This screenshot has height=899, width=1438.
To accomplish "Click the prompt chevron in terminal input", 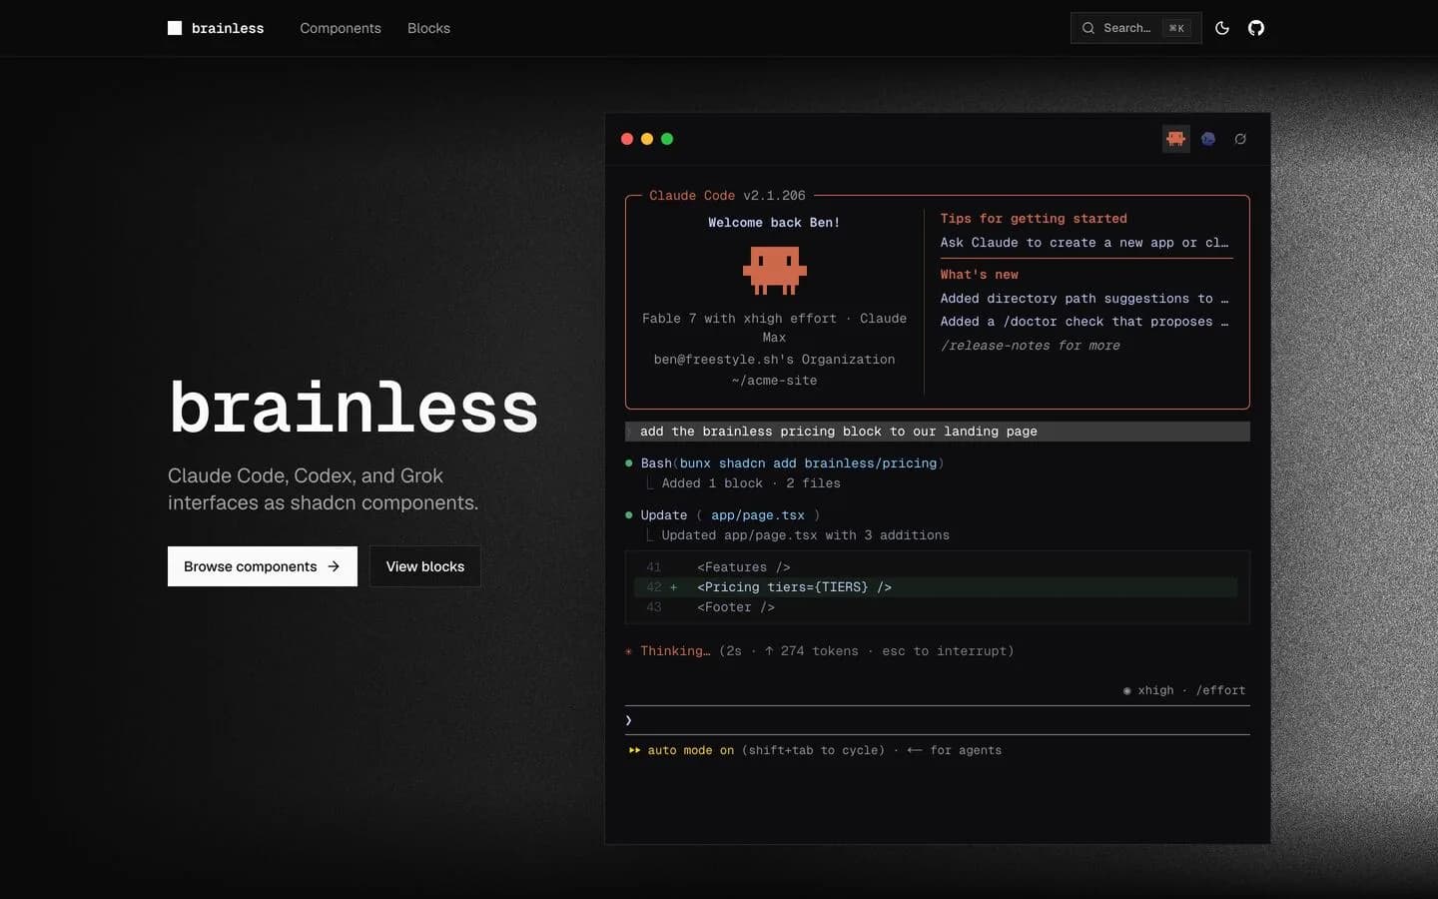I will 629,720.
